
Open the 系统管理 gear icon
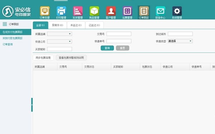tap(177, 12)
